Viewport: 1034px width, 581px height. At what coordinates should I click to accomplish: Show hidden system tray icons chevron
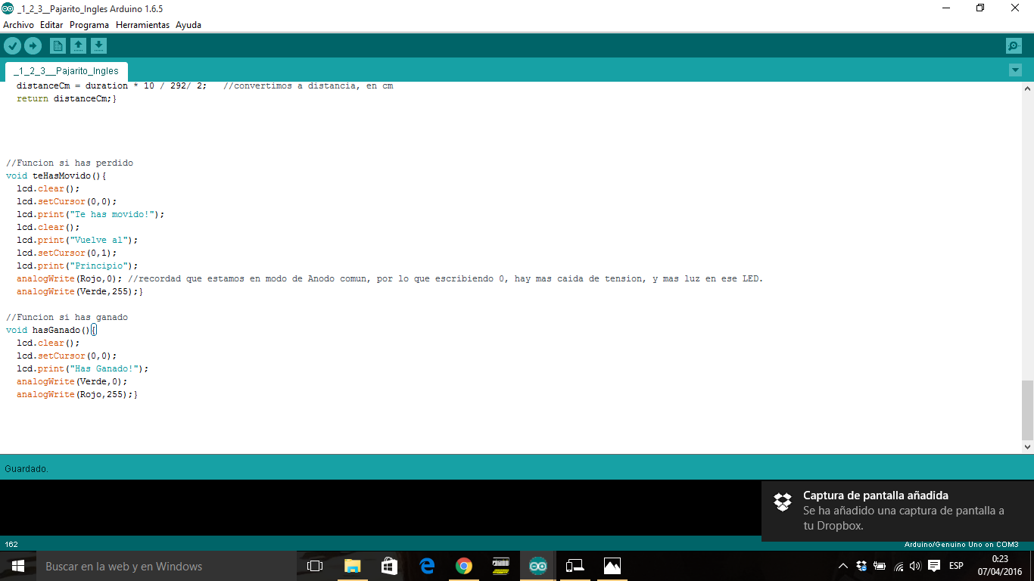pyautogui.click(x=843, y=566)
